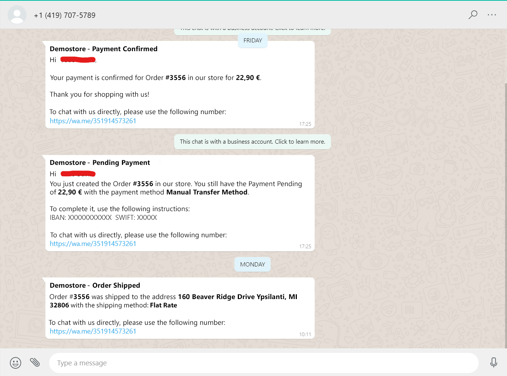Click the MONDAY date label
The image size is (507, 376).
tap(253, 265)
